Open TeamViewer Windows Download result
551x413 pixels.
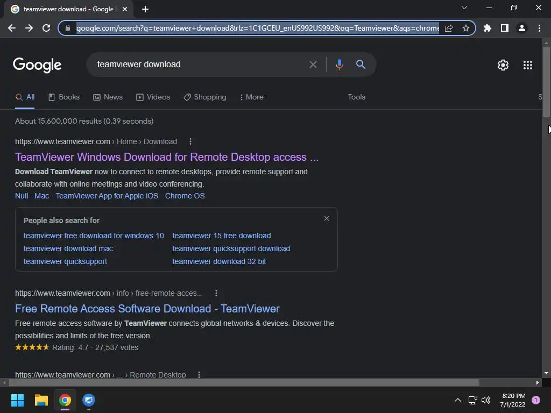pyautogui.click(x=167, y=157)
